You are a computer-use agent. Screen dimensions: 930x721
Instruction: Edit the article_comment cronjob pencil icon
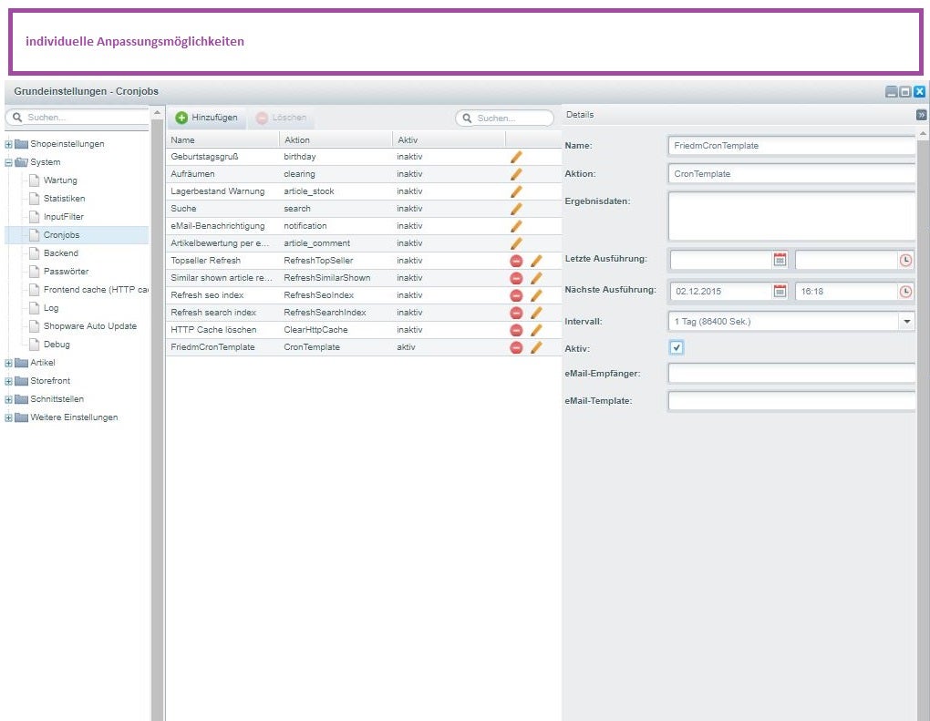pyautogui.click(x=516, y=243)
